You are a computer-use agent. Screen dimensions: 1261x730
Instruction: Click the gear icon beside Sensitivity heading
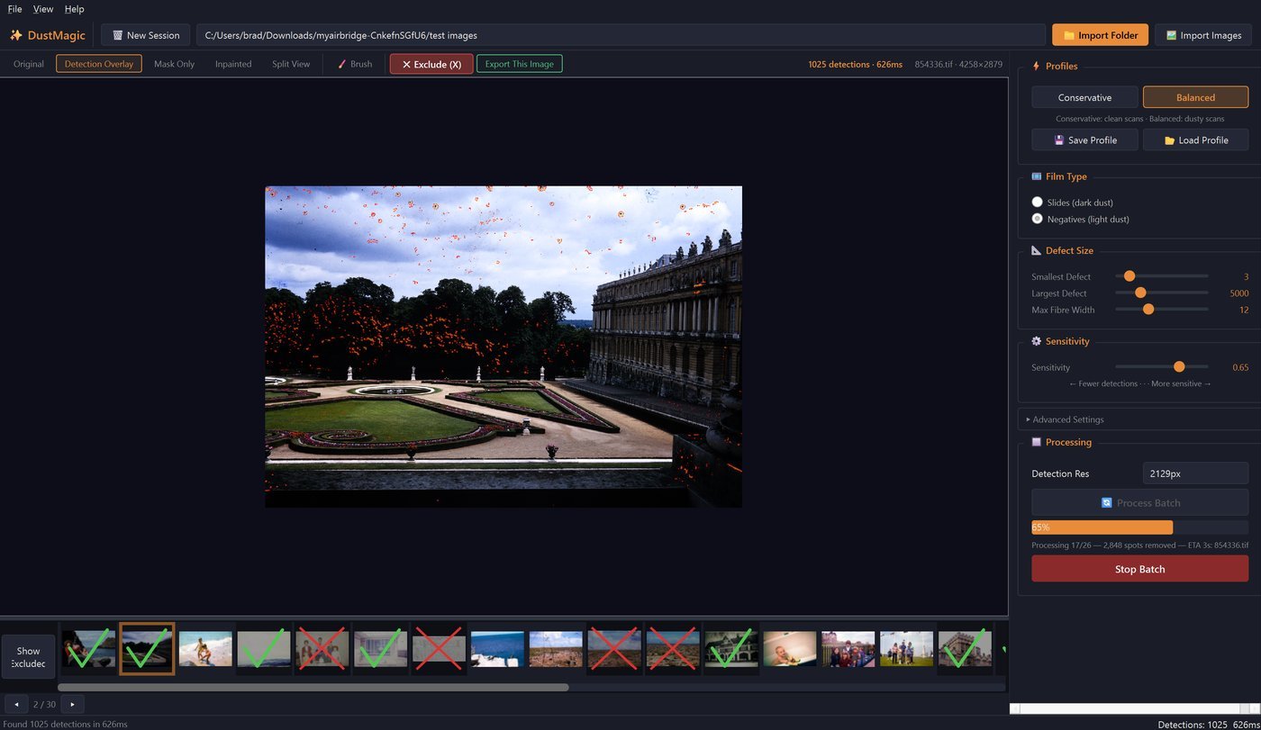(1036, 341)
